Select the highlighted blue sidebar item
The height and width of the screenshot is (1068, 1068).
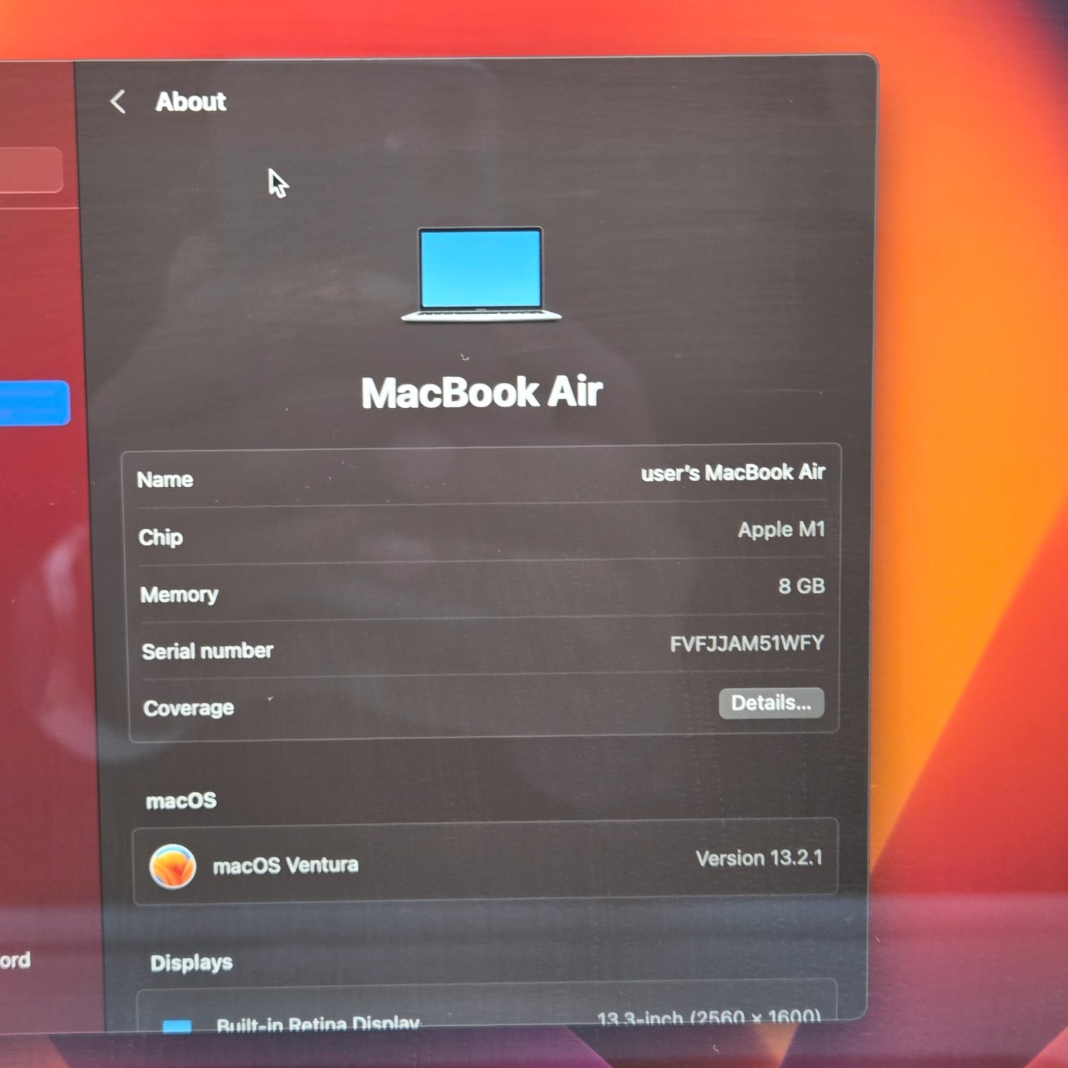pyautogui.click(x=34, y=404)
